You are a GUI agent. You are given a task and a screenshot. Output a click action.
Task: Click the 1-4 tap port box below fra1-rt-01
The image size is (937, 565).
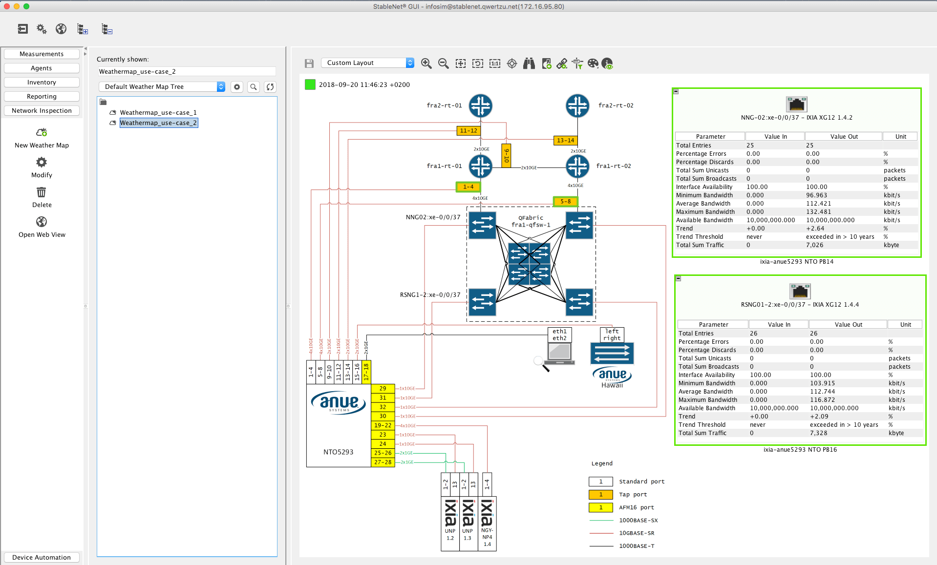468,187
